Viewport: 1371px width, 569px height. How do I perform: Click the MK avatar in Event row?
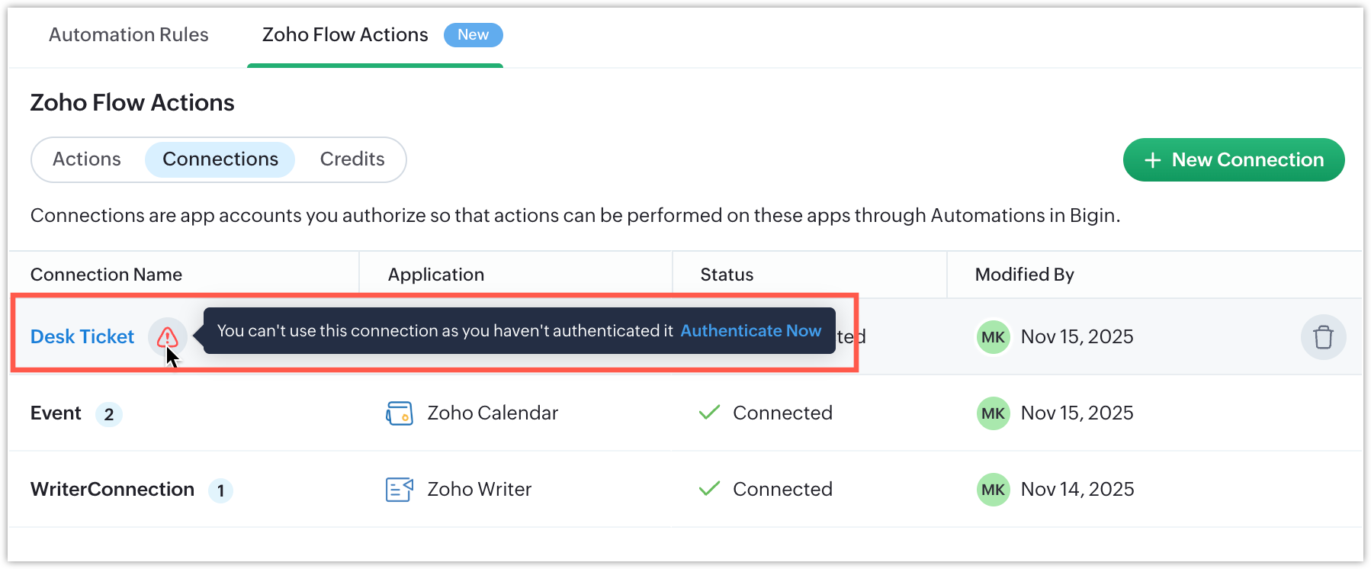click(x=993, y=413)
